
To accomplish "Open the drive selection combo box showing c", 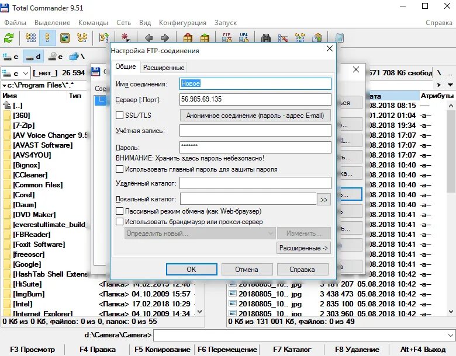I will (16, 74).
